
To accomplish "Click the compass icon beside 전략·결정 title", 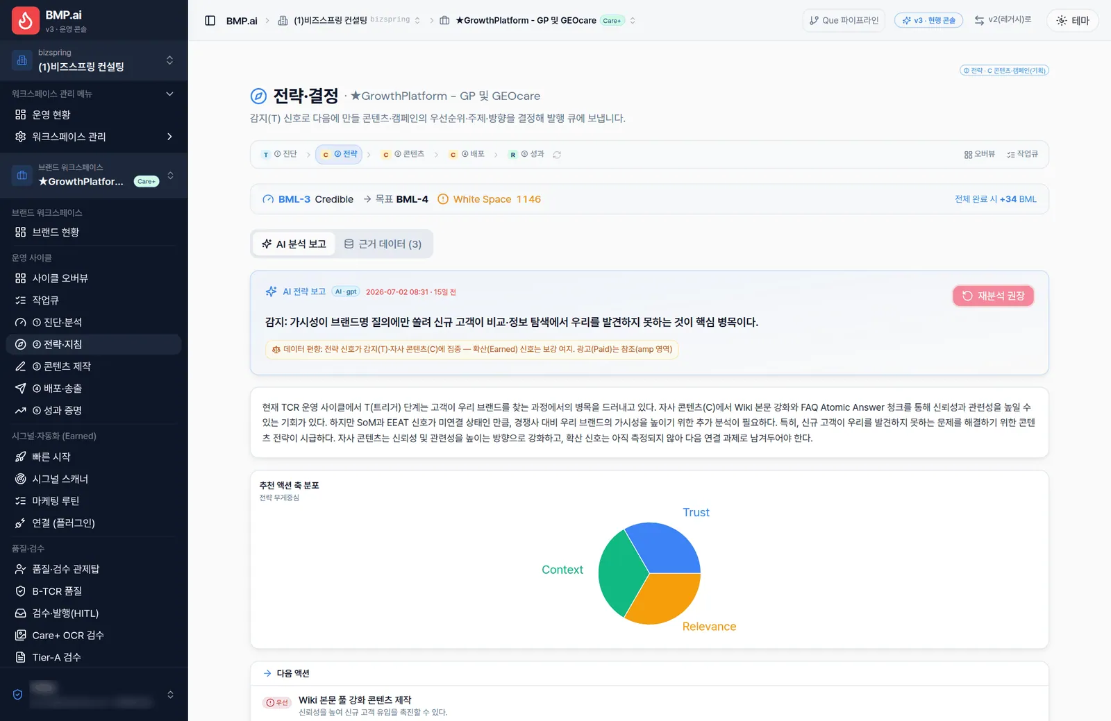I will pyautogui.click(x=258, y=96).
